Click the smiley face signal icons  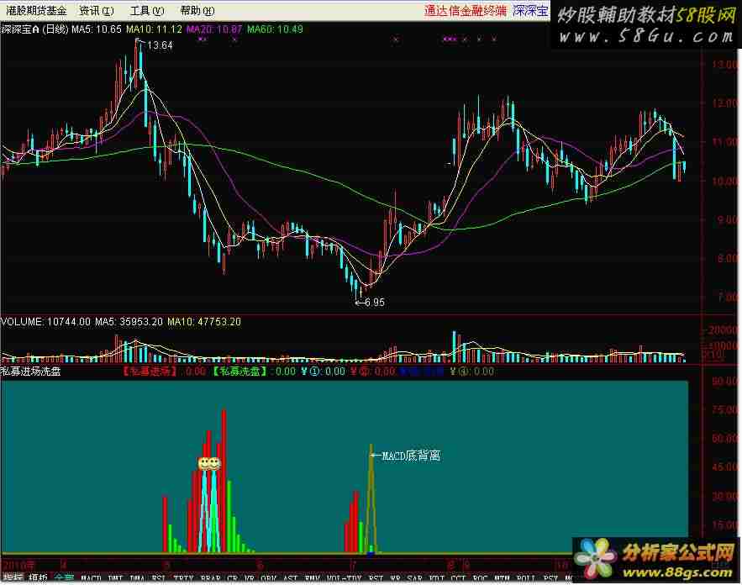coord(209,463)
